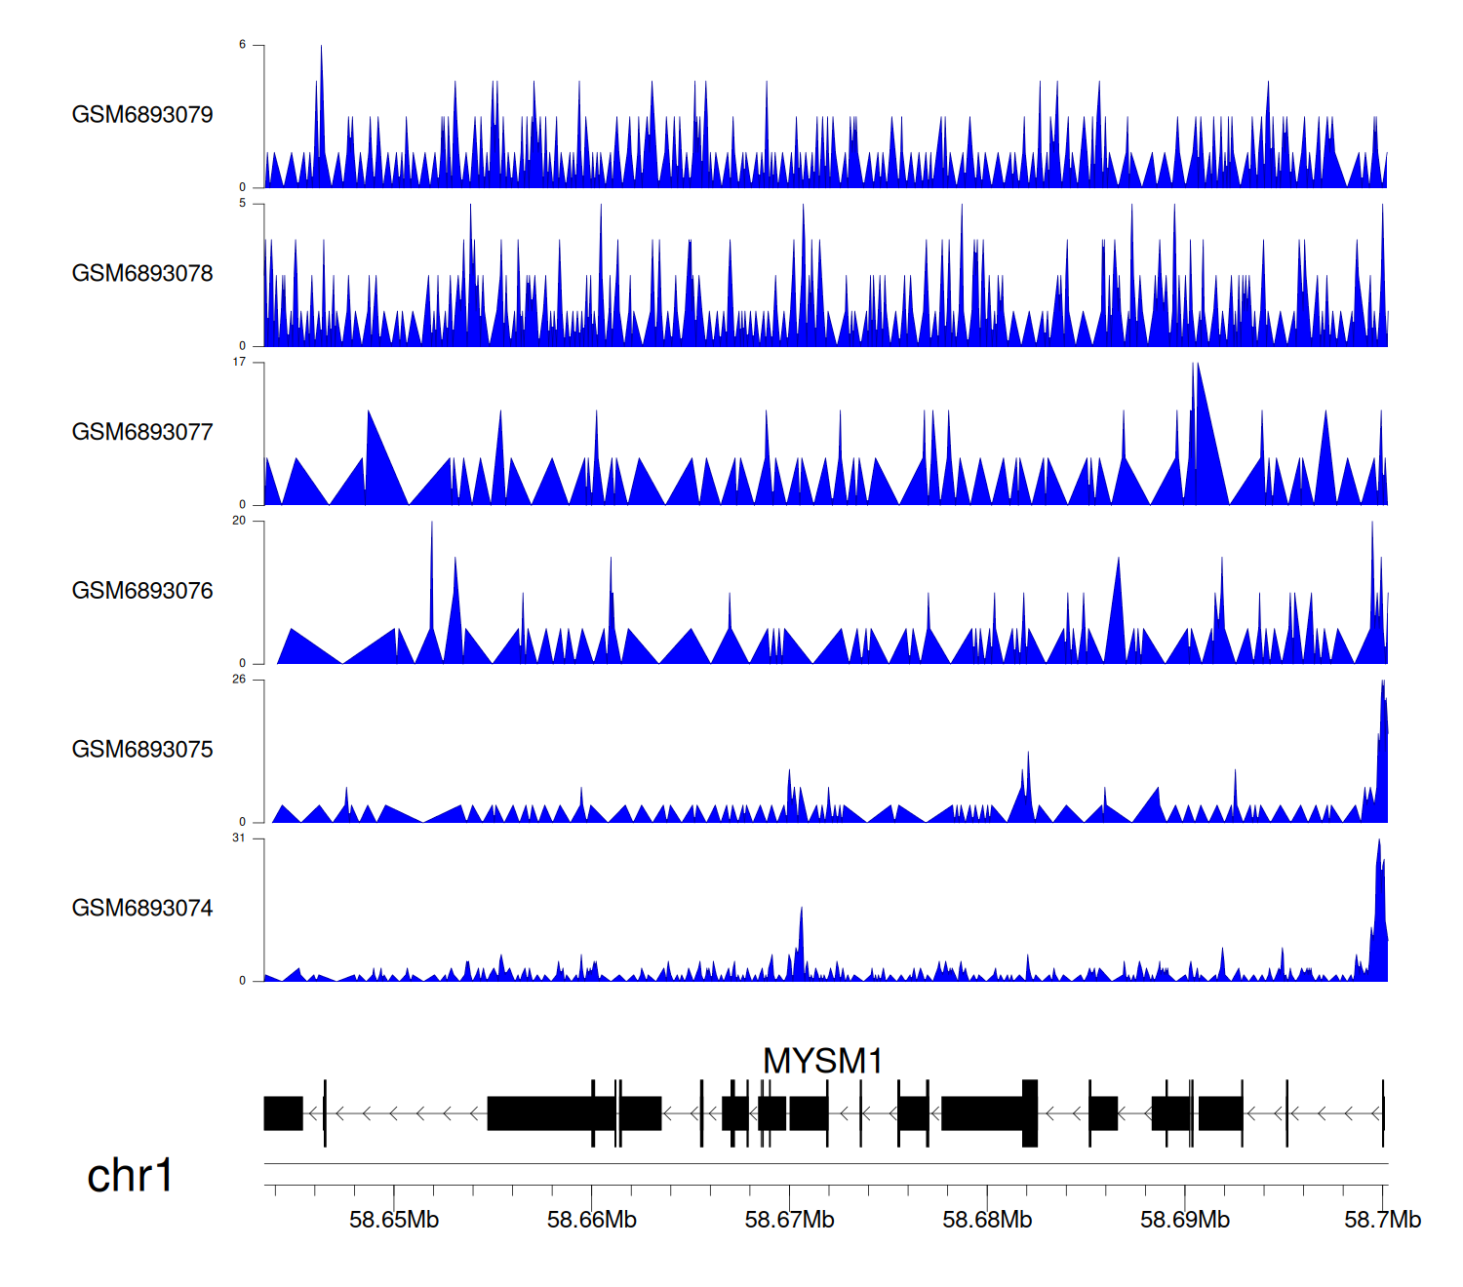This screenshot has height=1287, width=1463.
Task: Click the leftmost MYSM1 exon block
Action: 283,1113
